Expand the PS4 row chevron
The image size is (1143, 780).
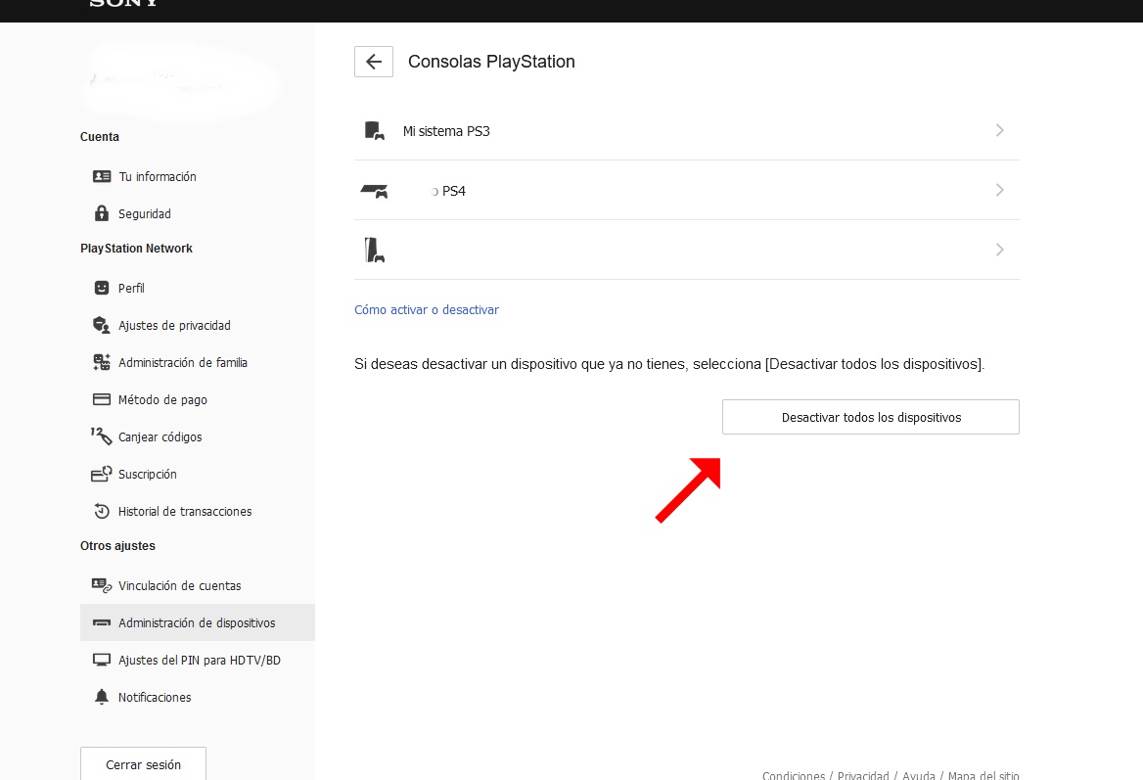pyautogui.click(x=999, y=190)
